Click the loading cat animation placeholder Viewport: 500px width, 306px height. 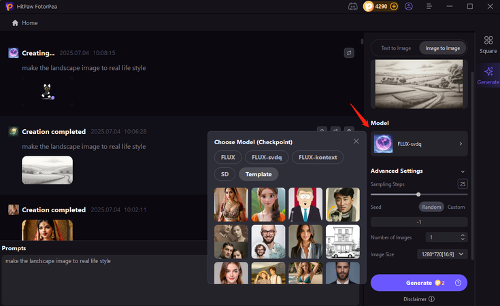tap(47, 92)
